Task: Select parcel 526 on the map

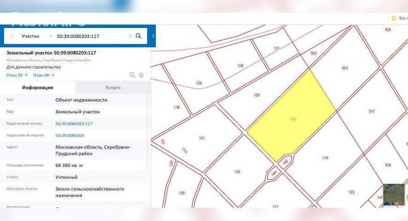Action: (388, 165)
